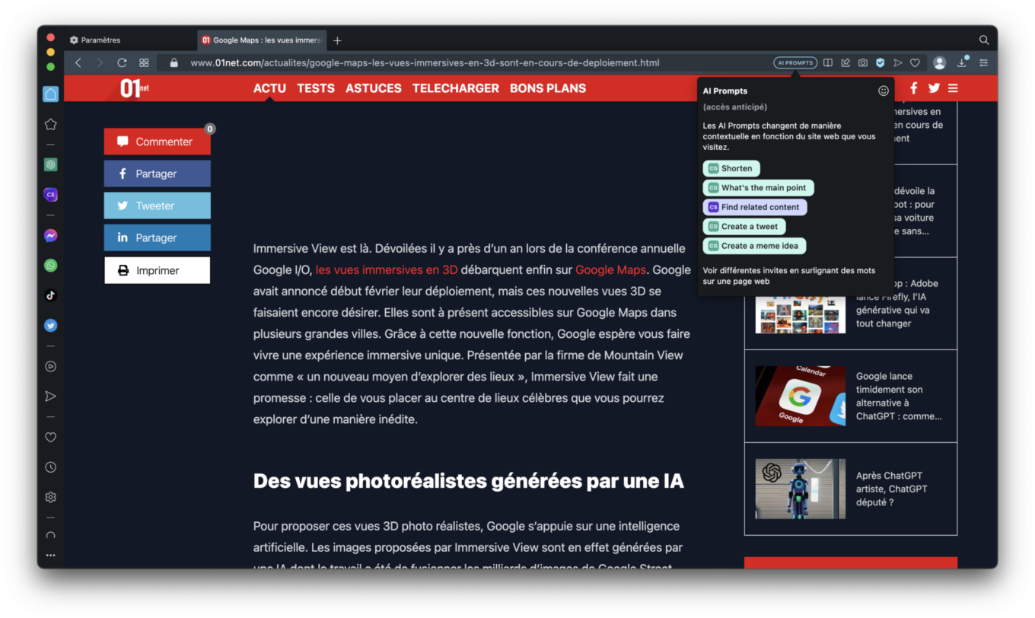
Task: Open link 'les vues immersives en 3D'
Action: (x=387, y=269)
